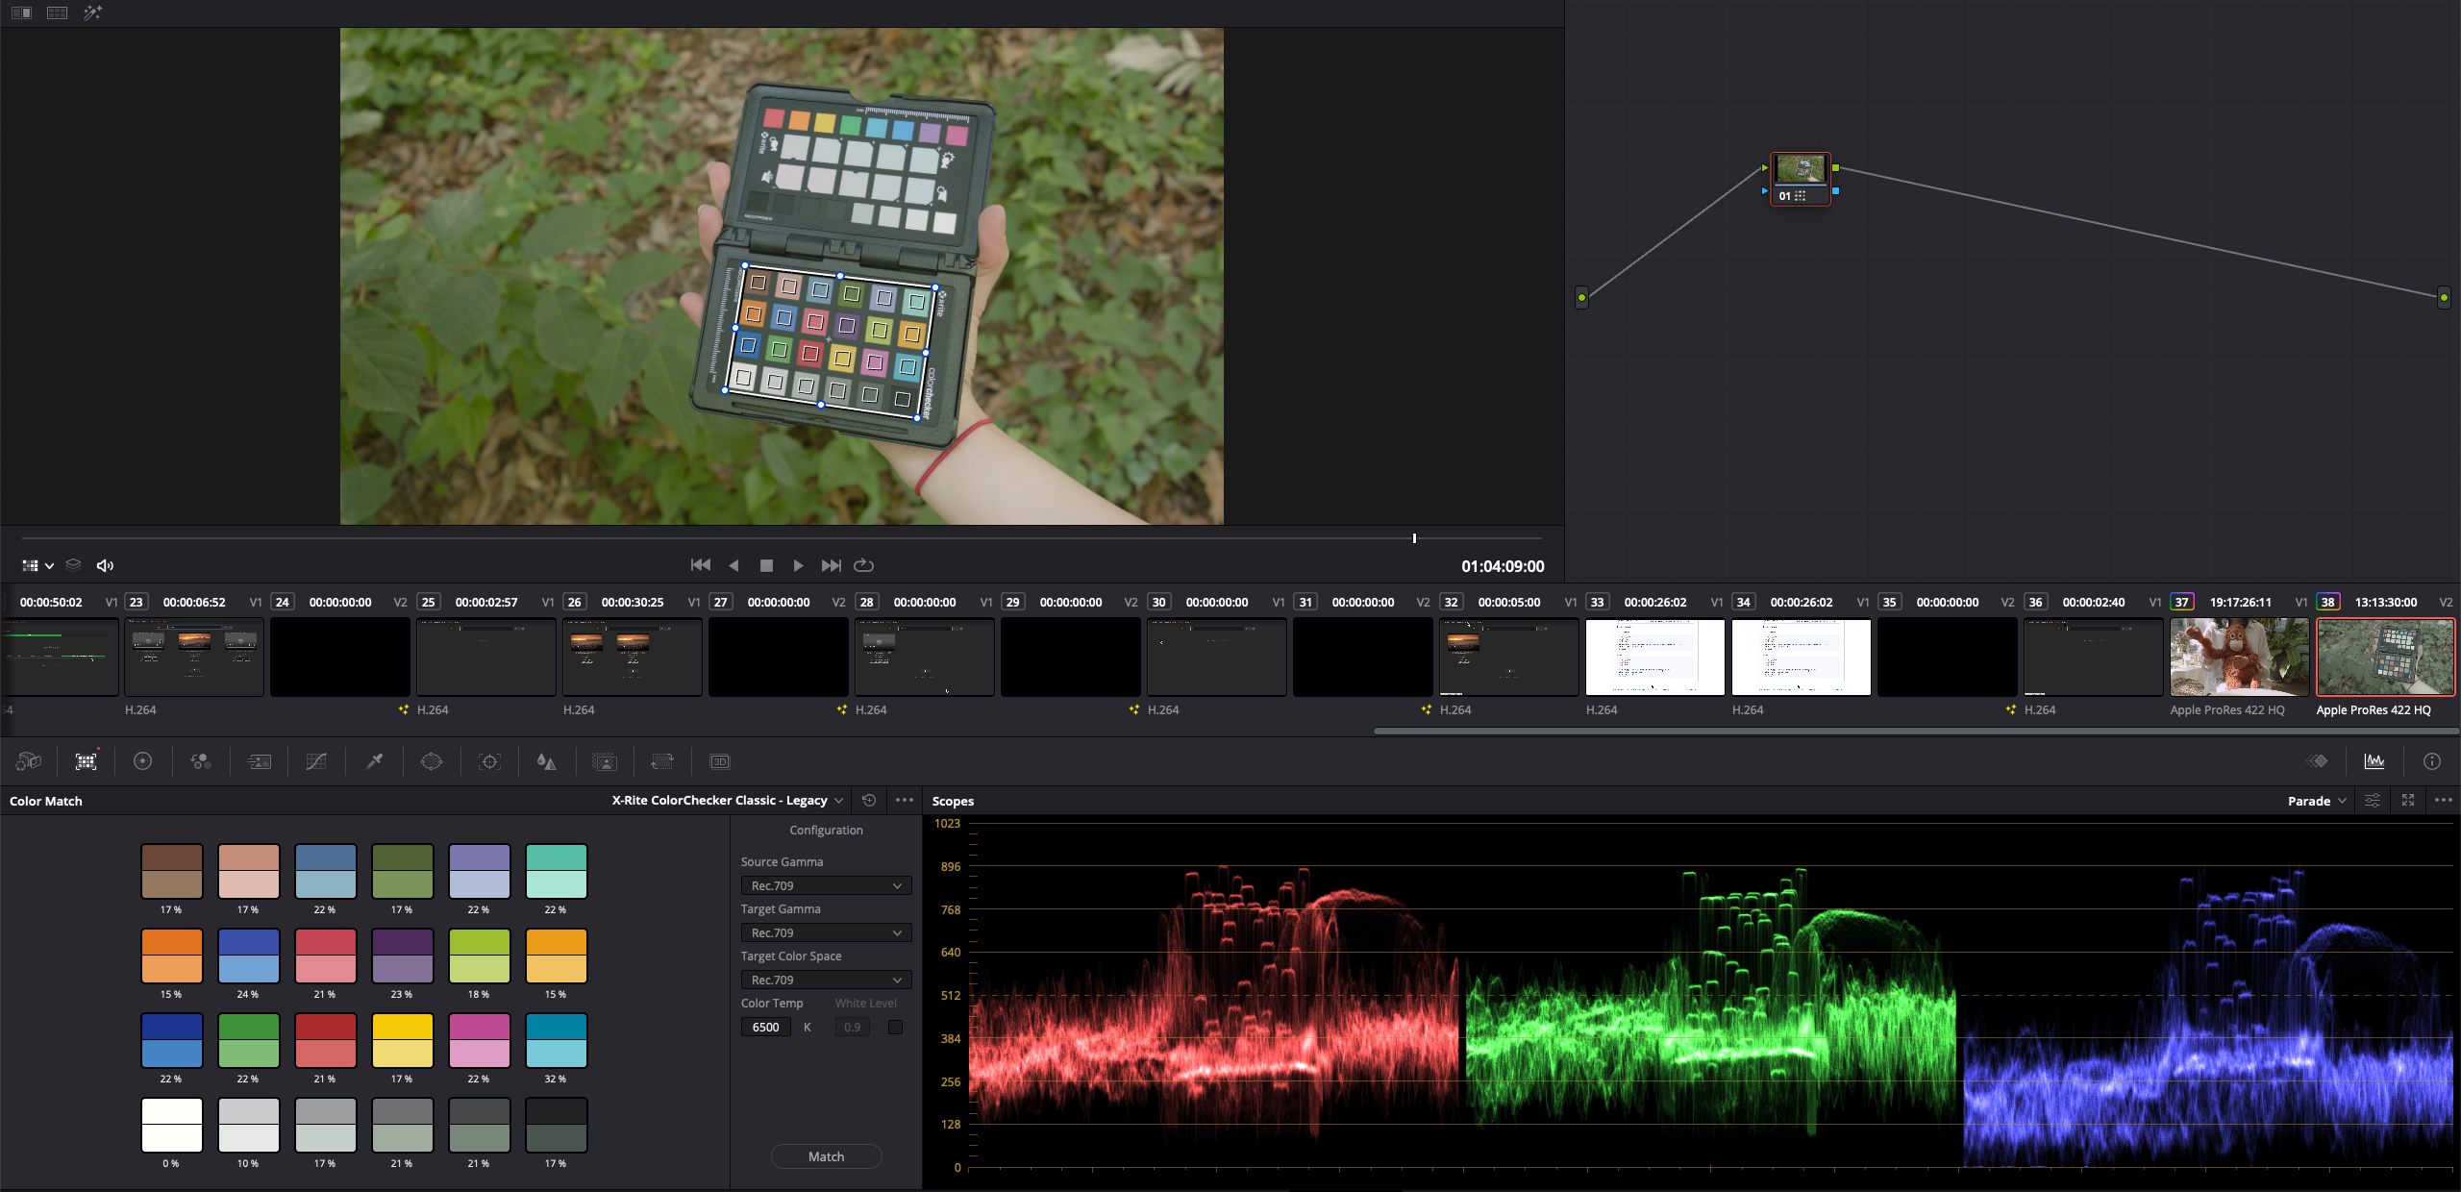Open the Source Gamma dropdown
Image resolution: width=2461 pixels, height=1192 pixels.
click(x=826, y=885)
